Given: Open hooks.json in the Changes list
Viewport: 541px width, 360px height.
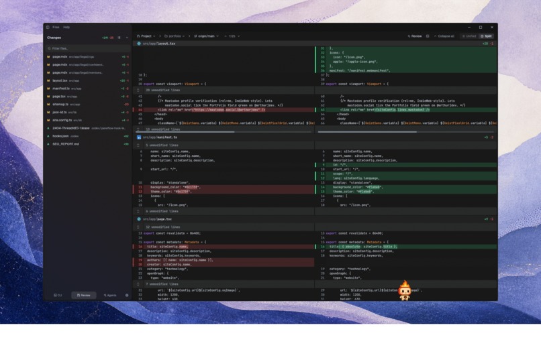Looking at the screenshot, I should (88, 136).
